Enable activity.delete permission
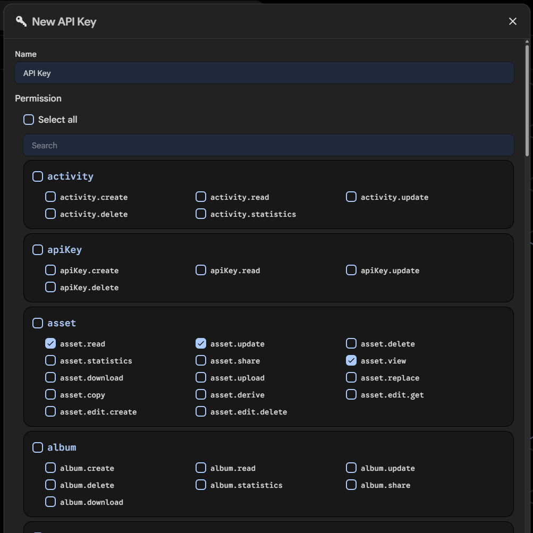The image size is (533, 533). coord(50,214)
